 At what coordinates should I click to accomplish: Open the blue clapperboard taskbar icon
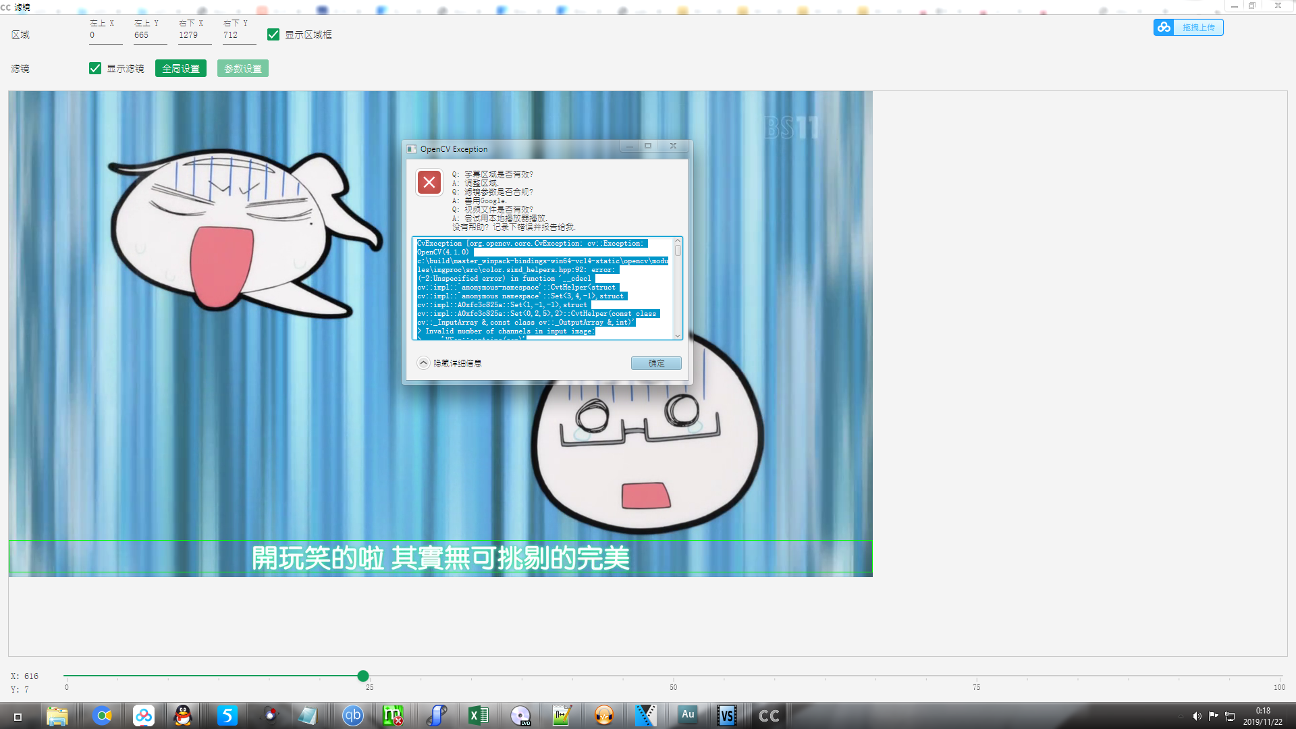[646, 715]
